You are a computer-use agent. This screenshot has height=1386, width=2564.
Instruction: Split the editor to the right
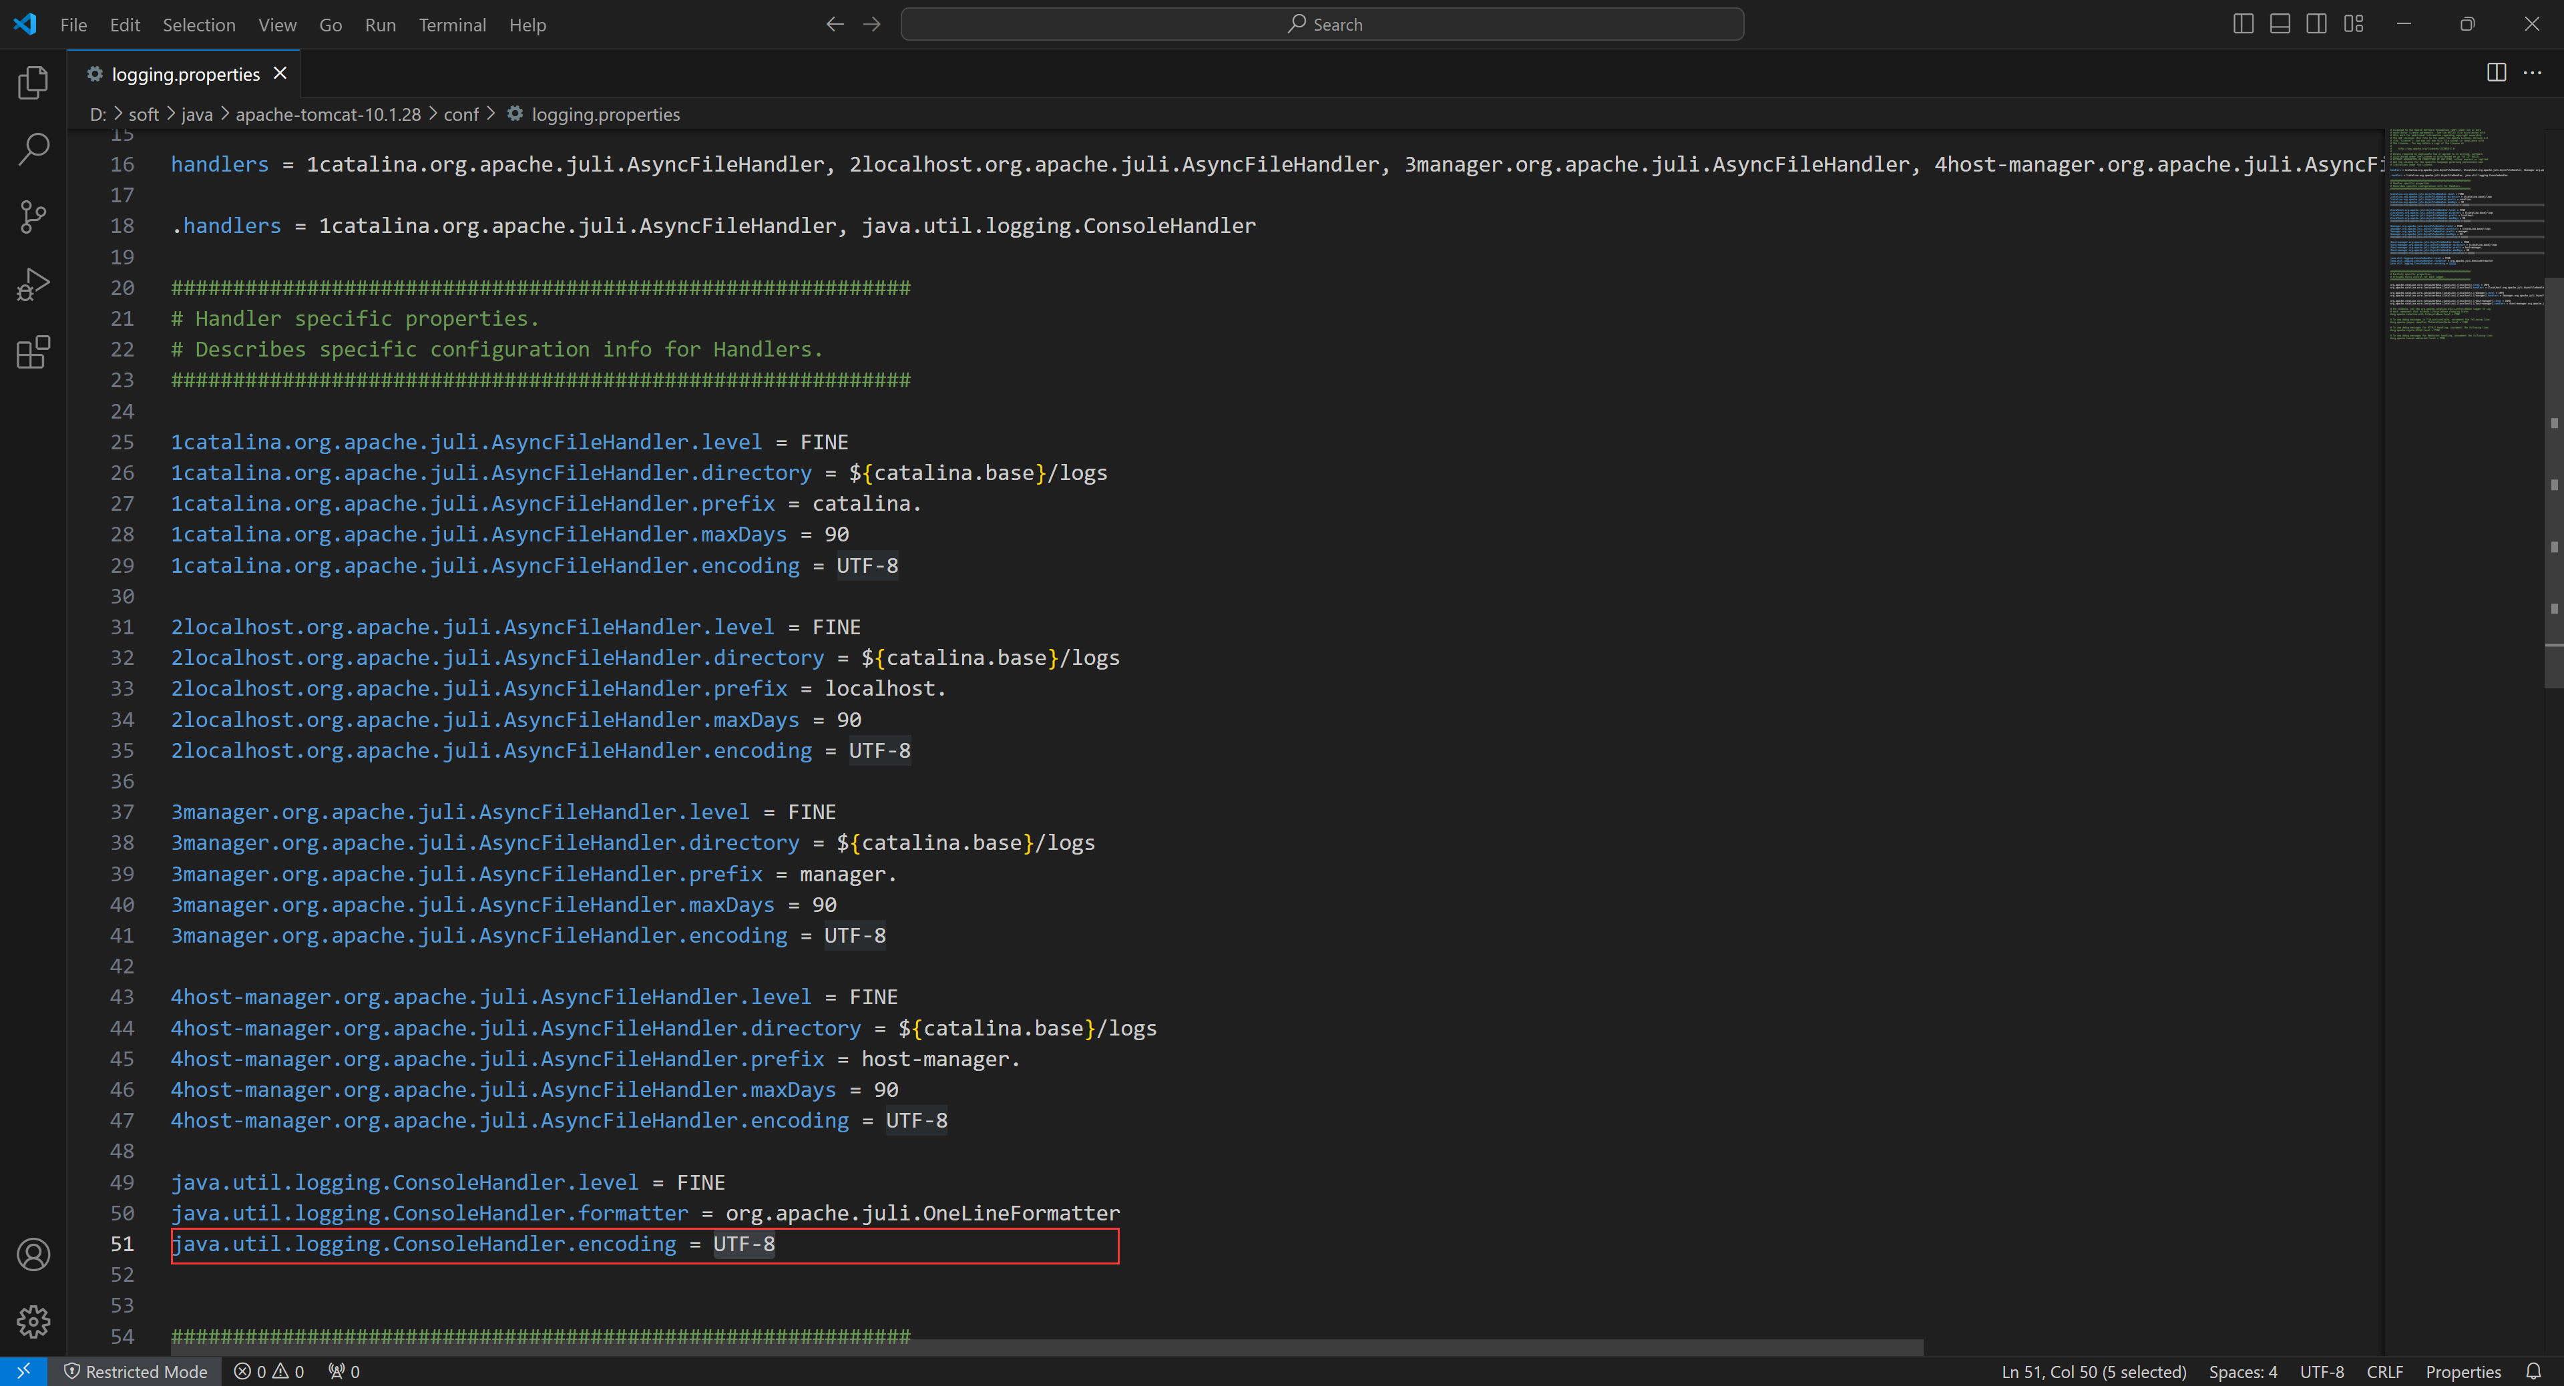(2497, 73)
